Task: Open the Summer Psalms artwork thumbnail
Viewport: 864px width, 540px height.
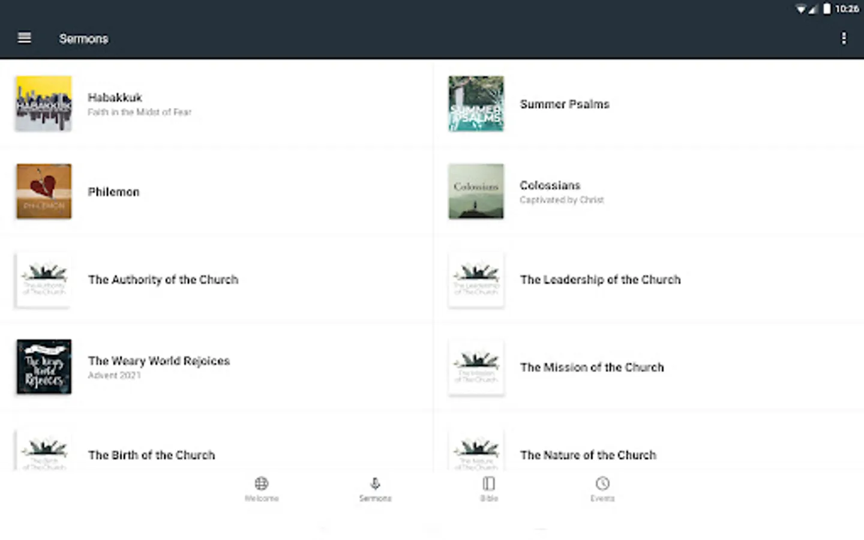Action: [476, 104]
